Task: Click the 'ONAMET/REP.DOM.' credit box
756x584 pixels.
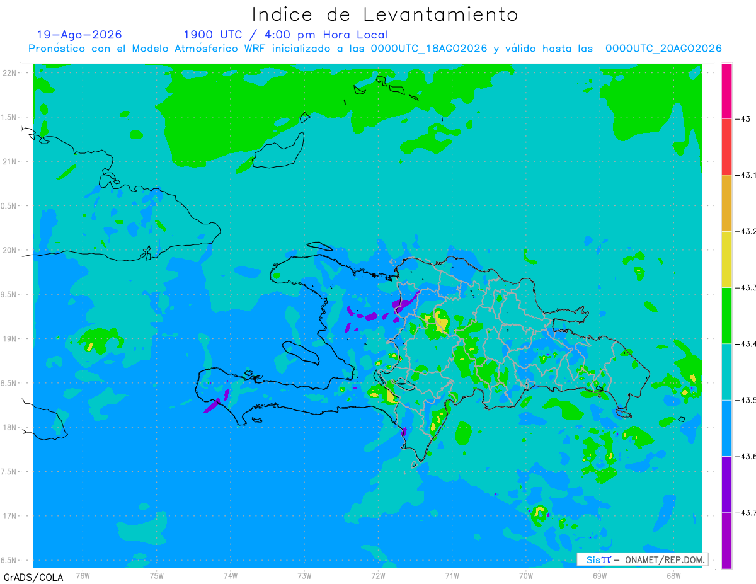Action: pos(642,559)
